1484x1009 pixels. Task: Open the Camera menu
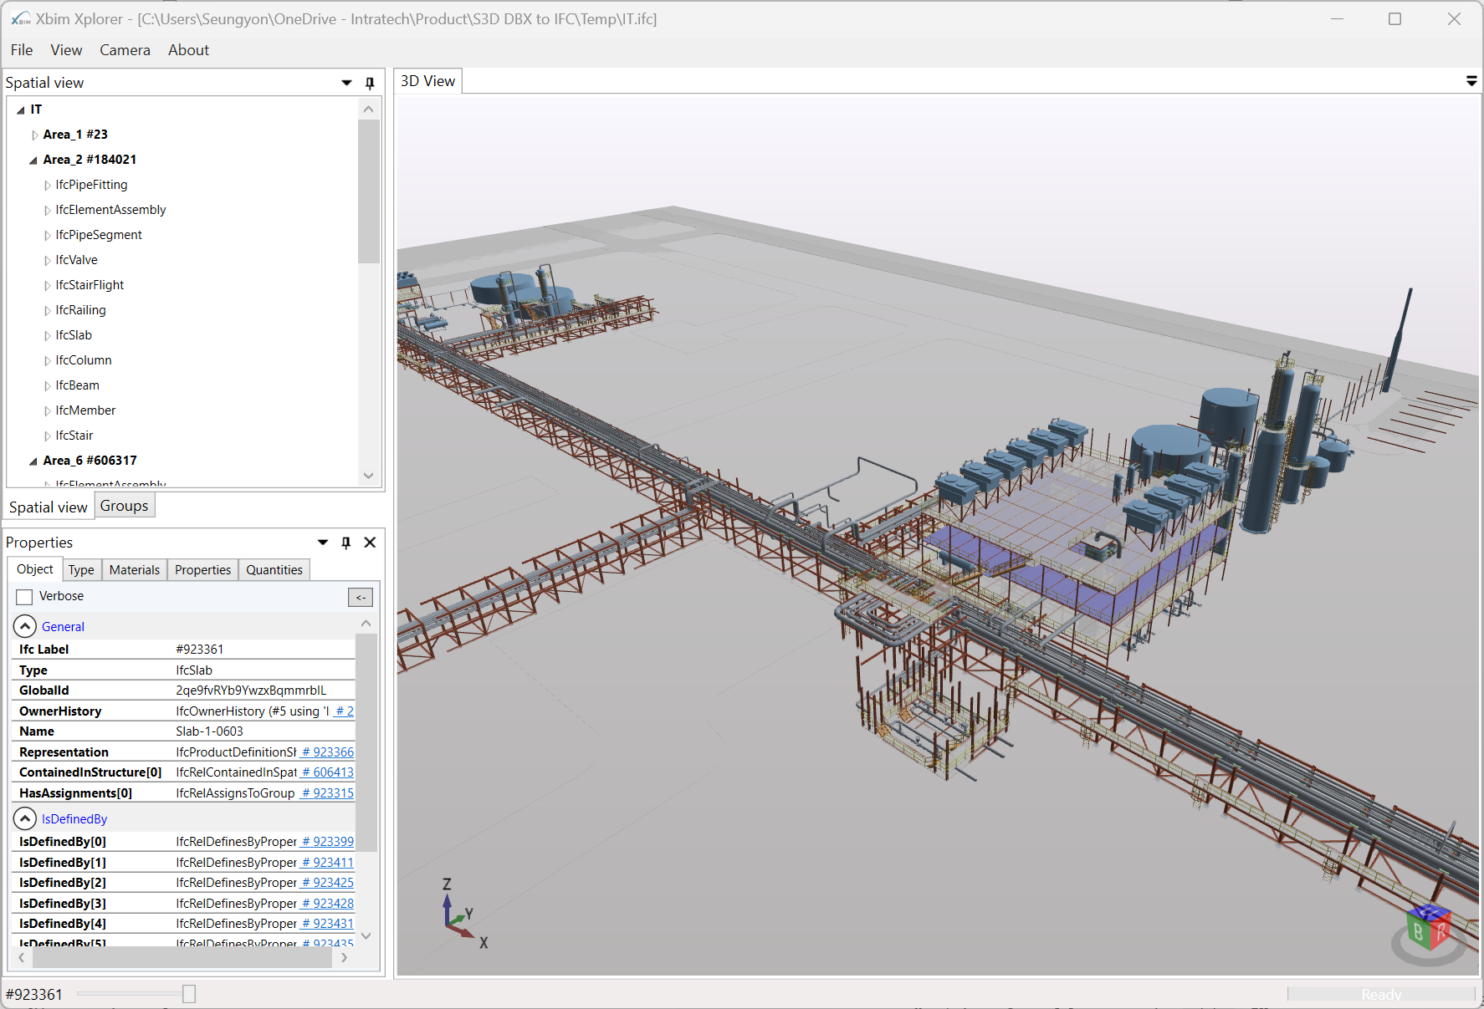point(125,50)
